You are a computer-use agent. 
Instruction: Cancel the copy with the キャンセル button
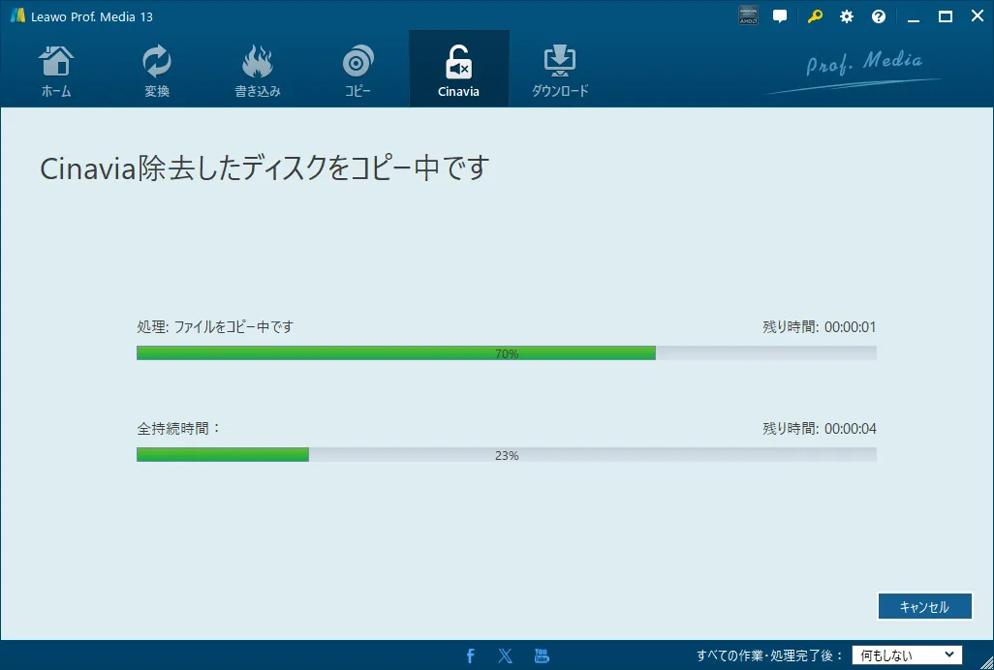point(925,607)
